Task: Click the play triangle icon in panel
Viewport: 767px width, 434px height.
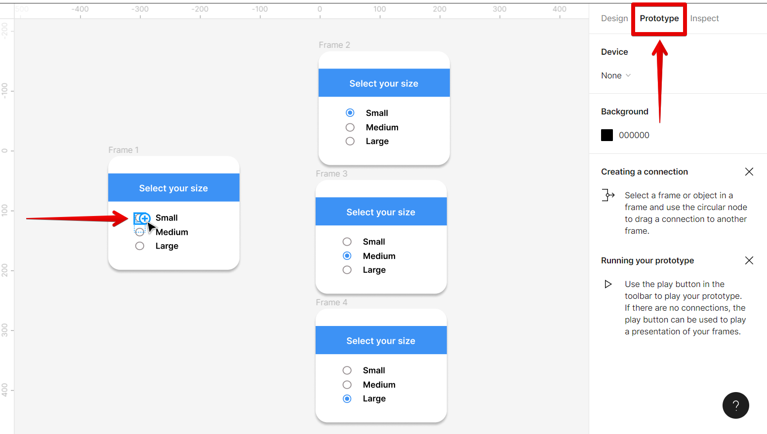Action: [x=608, y=284]
